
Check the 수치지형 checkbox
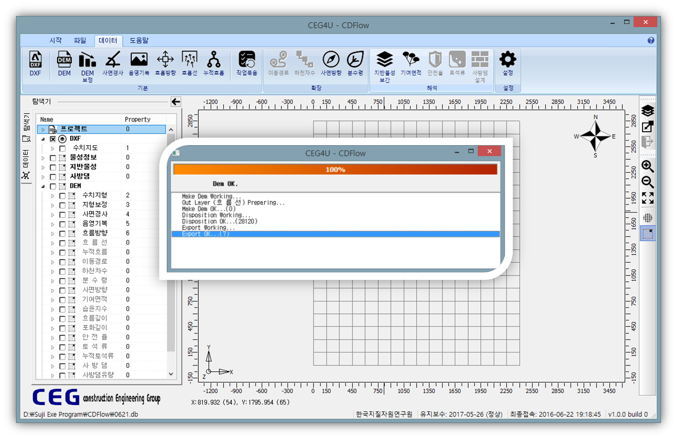[63, 195]
